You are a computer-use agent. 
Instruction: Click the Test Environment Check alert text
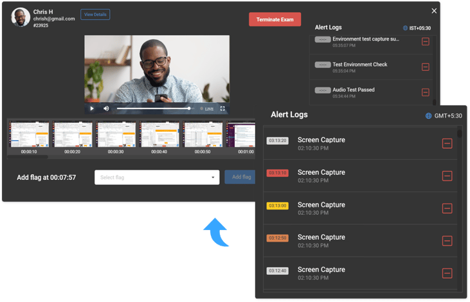(x=359, y=64)
